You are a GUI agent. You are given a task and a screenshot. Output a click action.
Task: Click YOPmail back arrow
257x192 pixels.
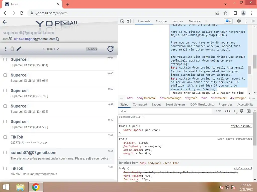5,22
